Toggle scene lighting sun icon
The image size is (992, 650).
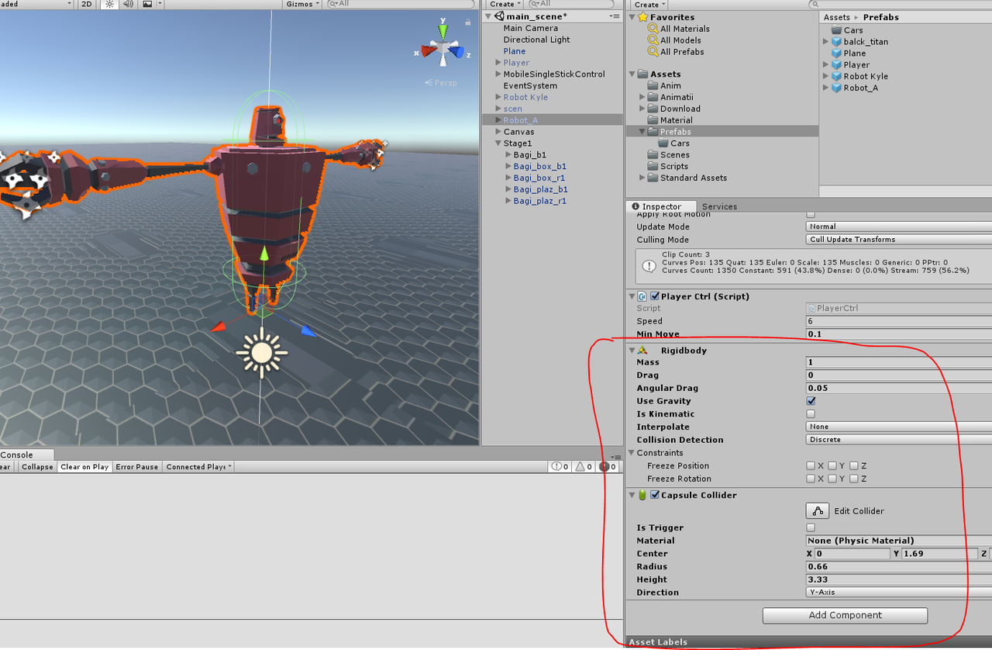click(x=109, y=4)
